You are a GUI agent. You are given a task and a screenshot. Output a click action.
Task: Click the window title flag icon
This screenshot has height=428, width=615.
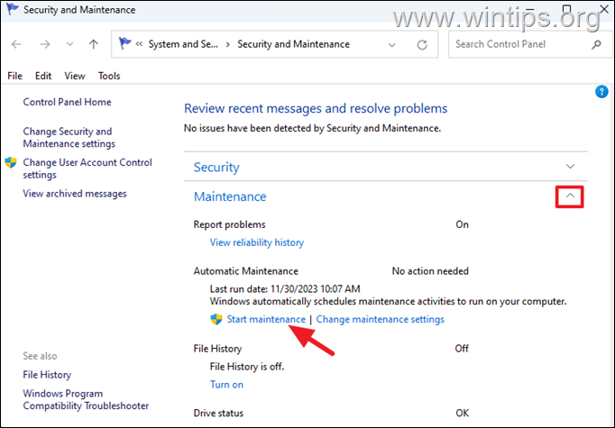[x=12, y=9]
